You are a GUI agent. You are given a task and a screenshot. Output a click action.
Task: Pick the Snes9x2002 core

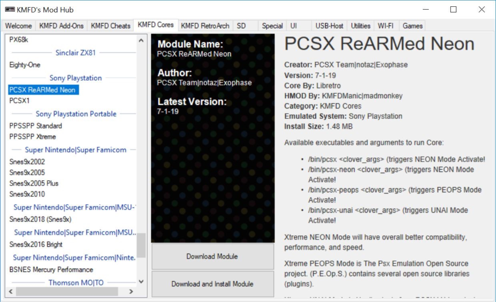coord(27,162)
